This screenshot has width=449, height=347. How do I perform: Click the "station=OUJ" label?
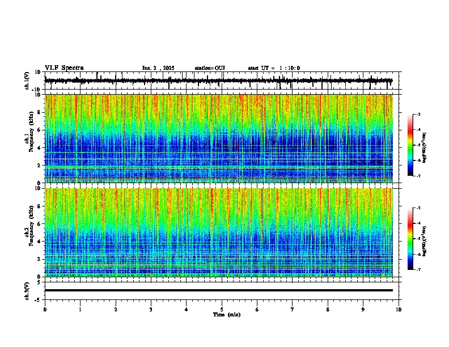click(x=210, y=68)
